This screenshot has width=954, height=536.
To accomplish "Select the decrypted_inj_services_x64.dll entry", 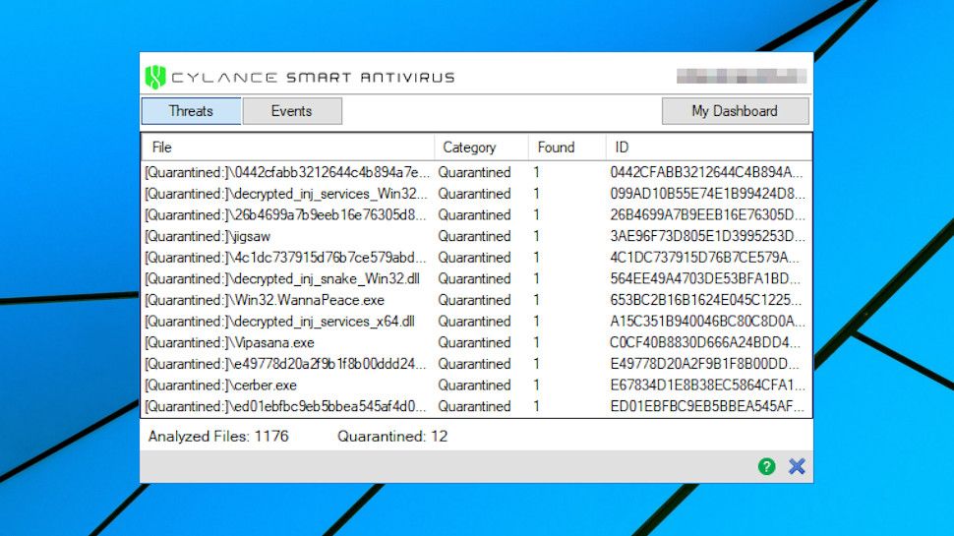I will tap(280, 322).
